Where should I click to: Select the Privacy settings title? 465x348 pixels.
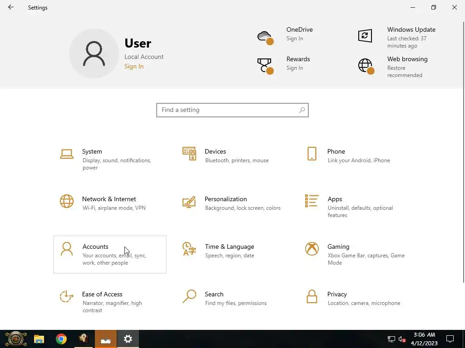[337, 294]
